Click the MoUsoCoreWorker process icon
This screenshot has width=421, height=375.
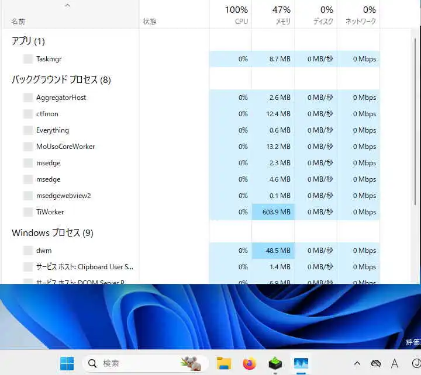point(28,147)
